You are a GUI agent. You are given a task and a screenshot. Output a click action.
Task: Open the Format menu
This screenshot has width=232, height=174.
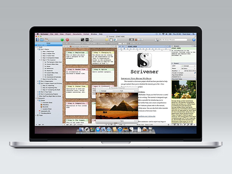(x=86, y=33)
